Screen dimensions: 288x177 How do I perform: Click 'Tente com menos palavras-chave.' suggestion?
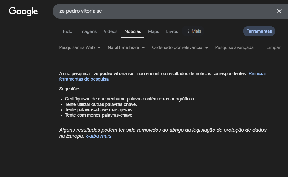99,115
